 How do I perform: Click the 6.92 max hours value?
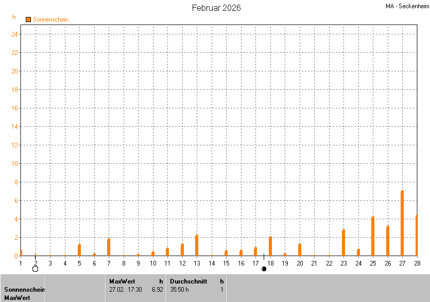tap(157, 289)
